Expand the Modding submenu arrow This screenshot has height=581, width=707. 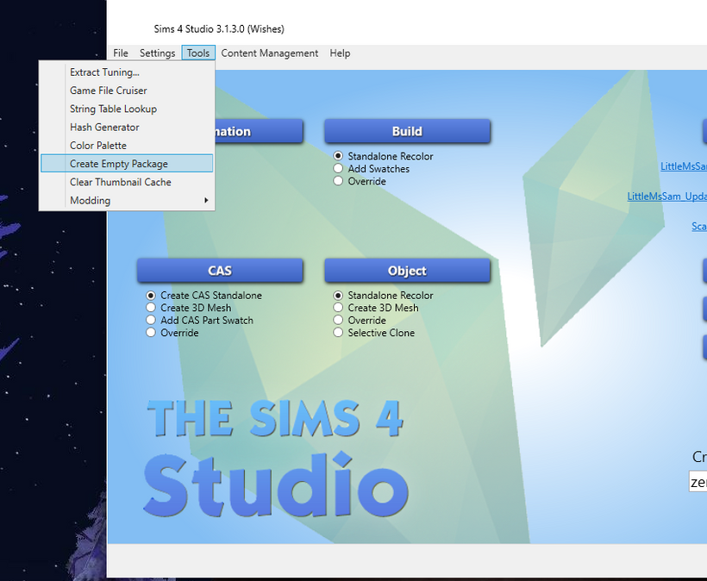pyautogui.click(x=206, y=201)
